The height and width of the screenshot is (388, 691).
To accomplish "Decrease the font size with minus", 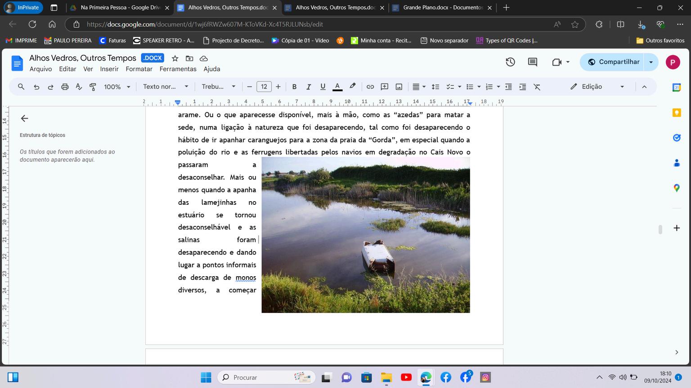I will click(x=250, y=87).
